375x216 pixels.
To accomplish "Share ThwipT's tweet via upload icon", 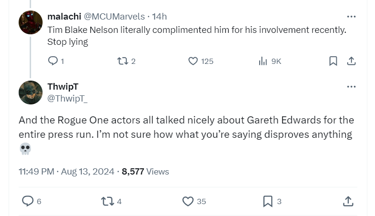I will coord(348,201).
